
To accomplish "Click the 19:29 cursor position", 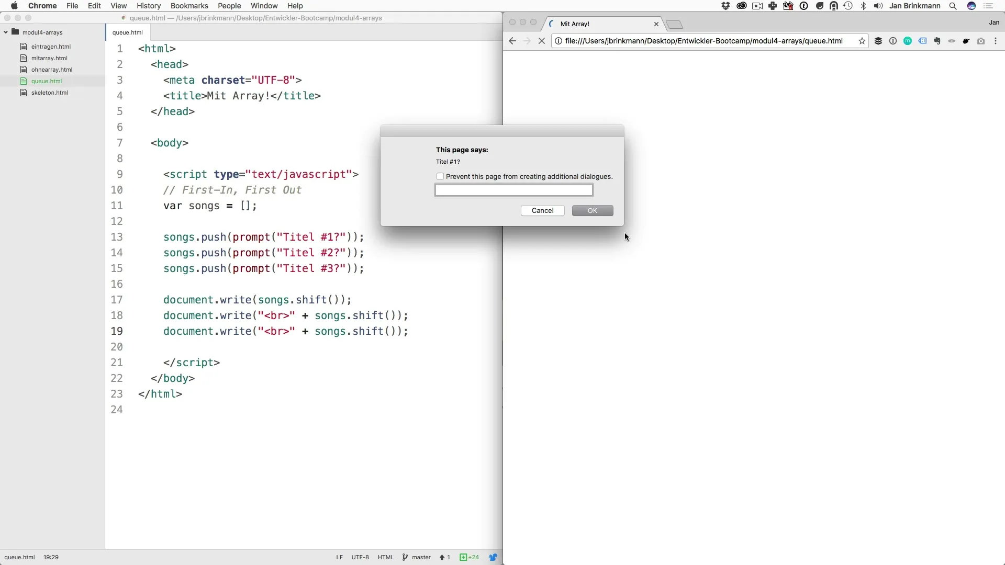I will point(51,557).
